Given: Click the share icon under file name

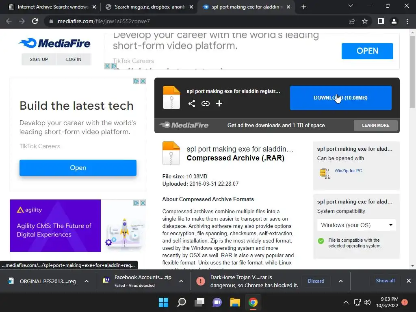Looking at the screenshot, I should (192, 104).
